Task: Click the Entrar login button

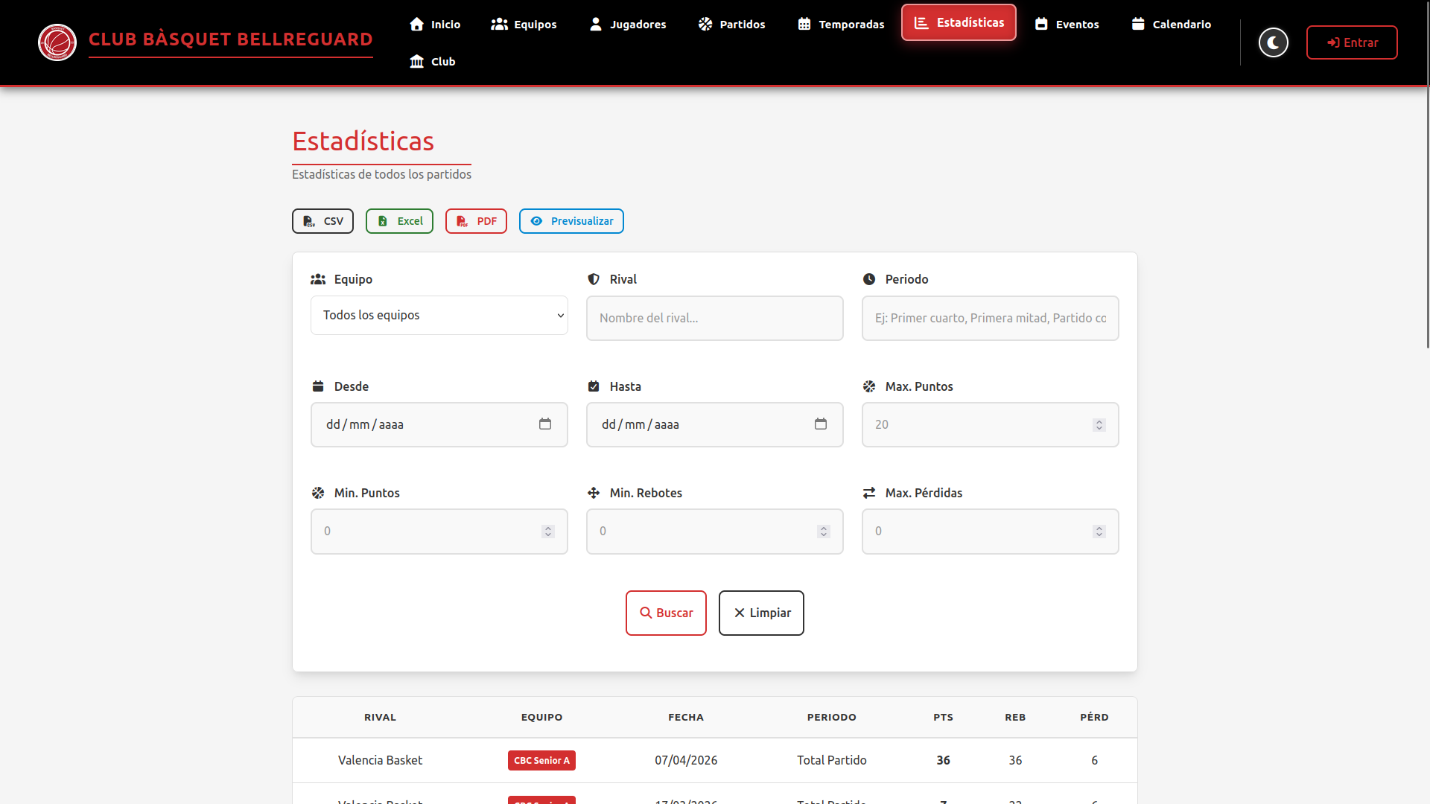Action: point(1352,42)
